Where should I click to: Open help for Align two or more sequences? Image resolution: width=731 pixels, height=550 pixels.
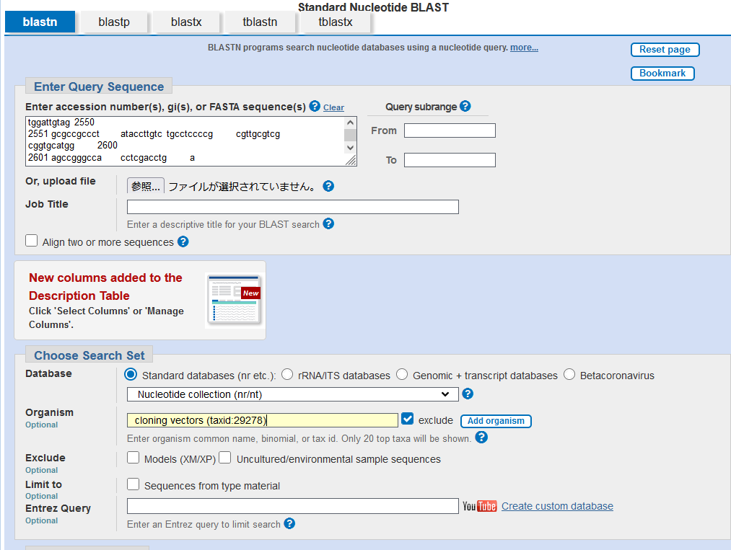(x=183, y=241)
